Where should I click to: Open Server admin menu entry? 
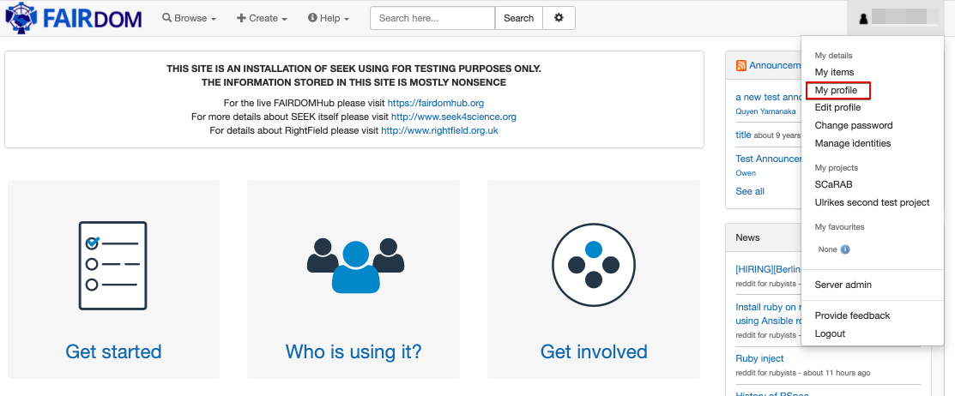point(843,285)
